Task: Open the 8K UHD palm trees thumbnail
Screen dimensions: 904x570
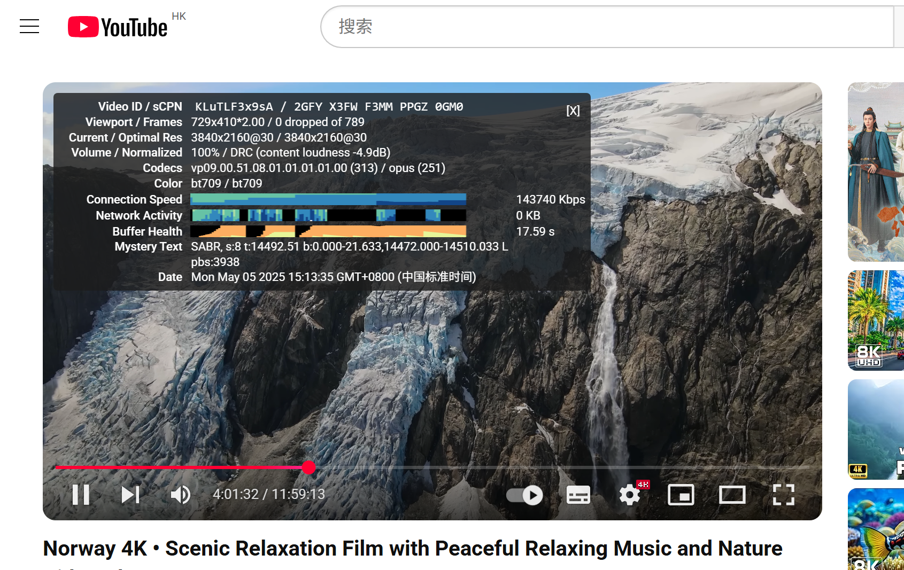Action: (x=876, y=321)
